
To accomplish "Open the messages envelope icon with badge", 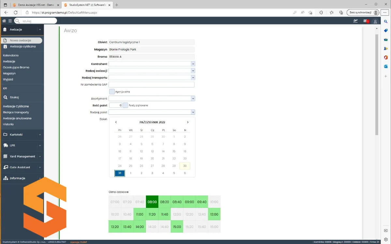I will pyautogui.click(x=366, y=21).
